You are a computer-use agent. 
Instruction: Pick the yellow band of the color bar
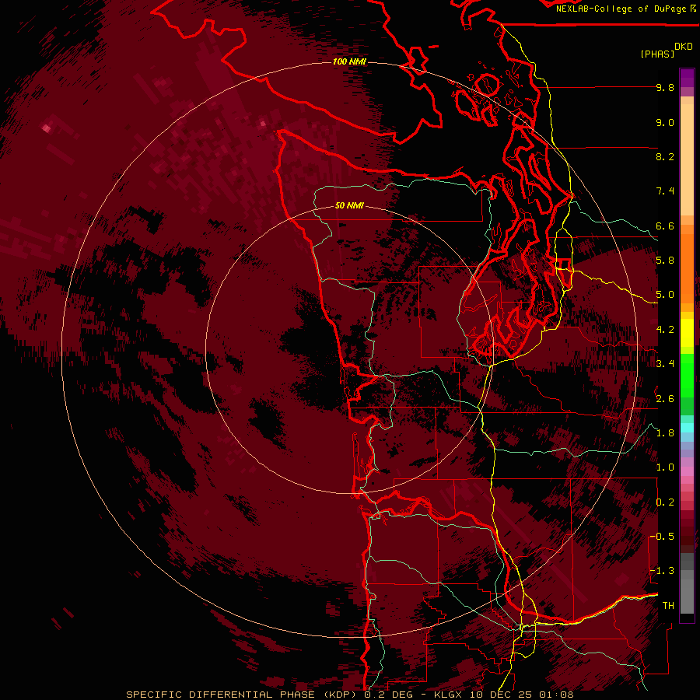point(687,333)
